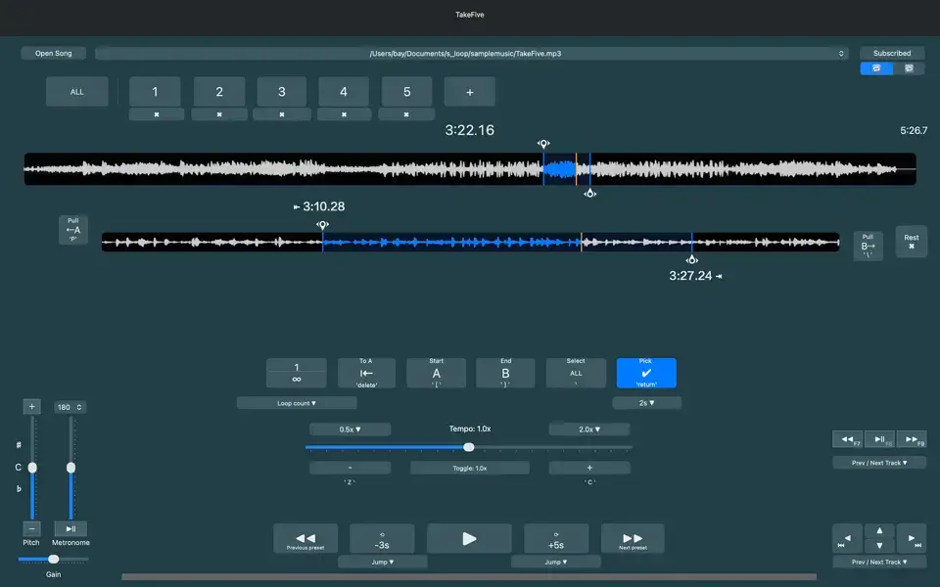Viewport: 940px width, 587px height.
Task: Toggle the Metronome play/pause button
Action: click(70, 528)
